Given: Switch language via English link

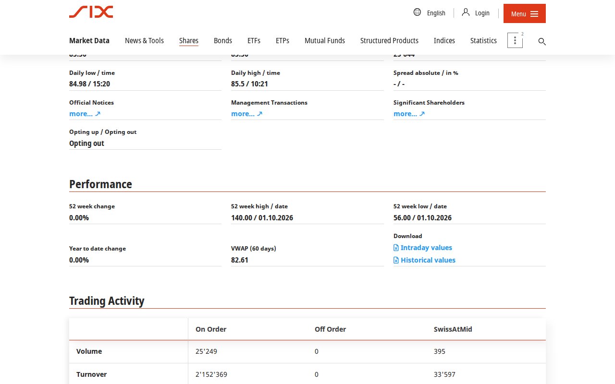Looking at the screenshot, I should click(x=436, y=13).
